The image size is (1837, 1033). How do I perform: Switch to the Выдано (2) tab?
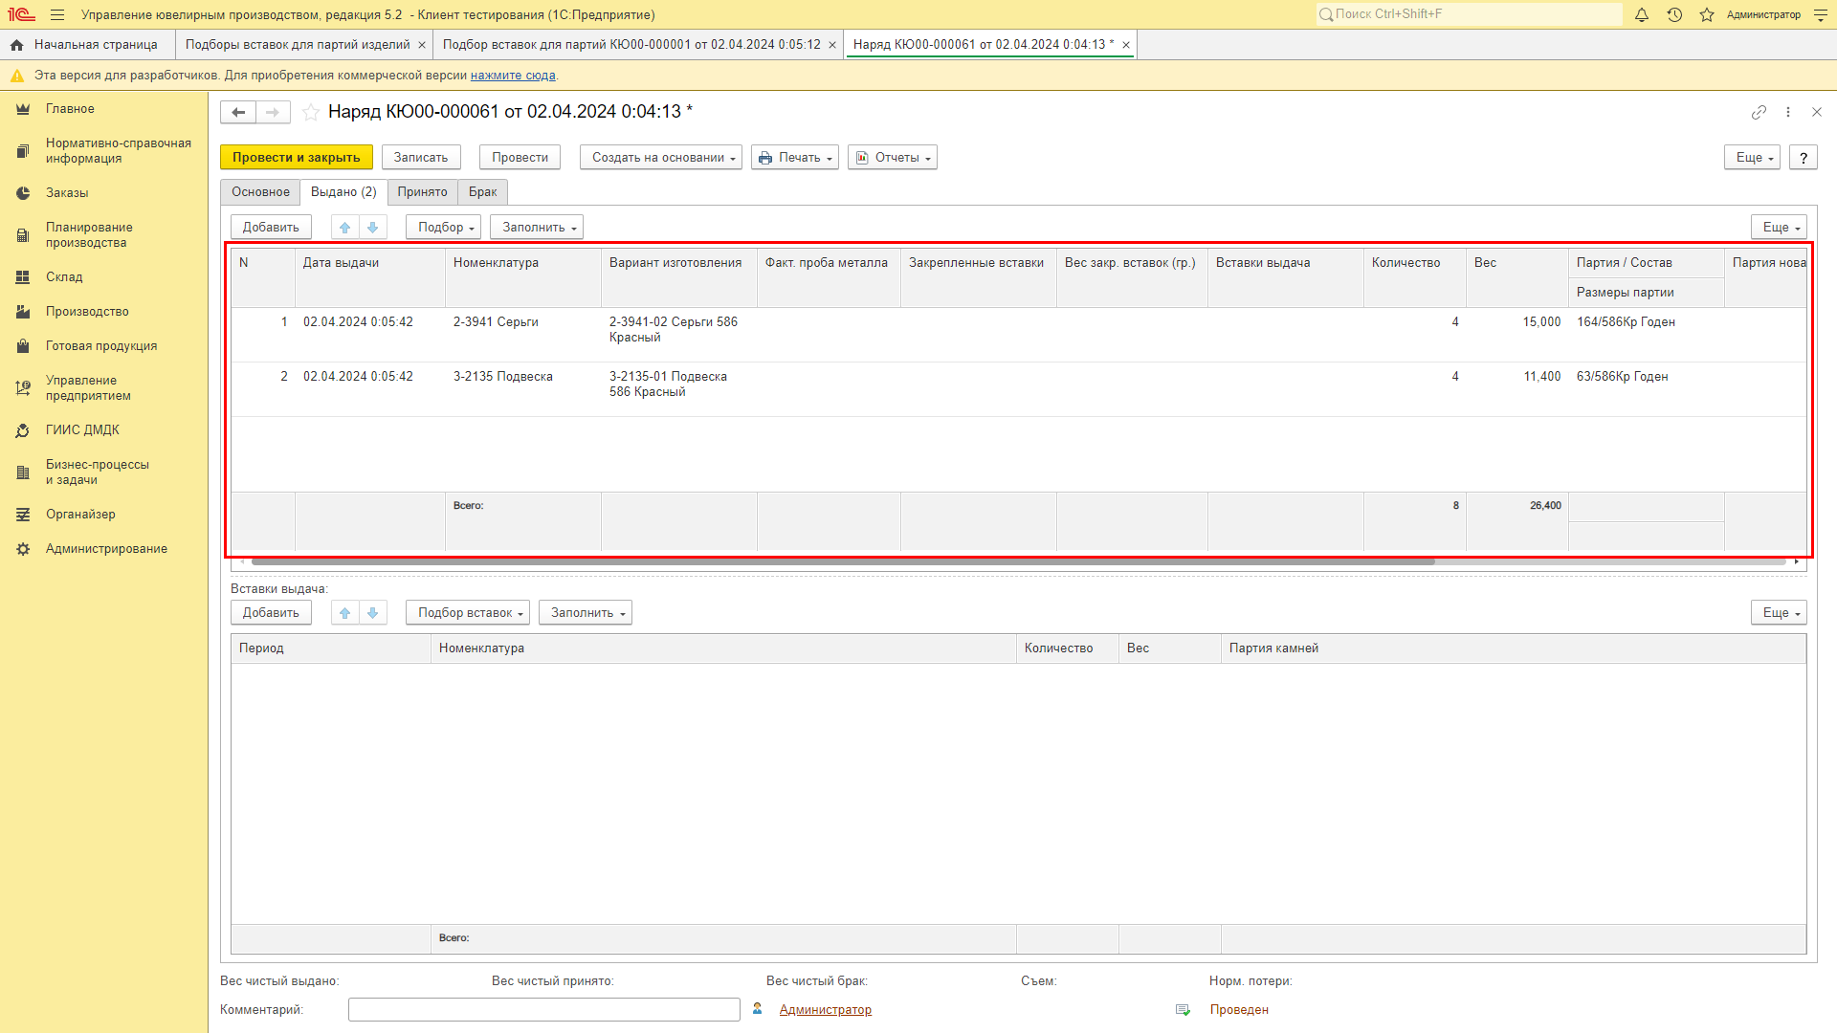[x=343, y=192]
